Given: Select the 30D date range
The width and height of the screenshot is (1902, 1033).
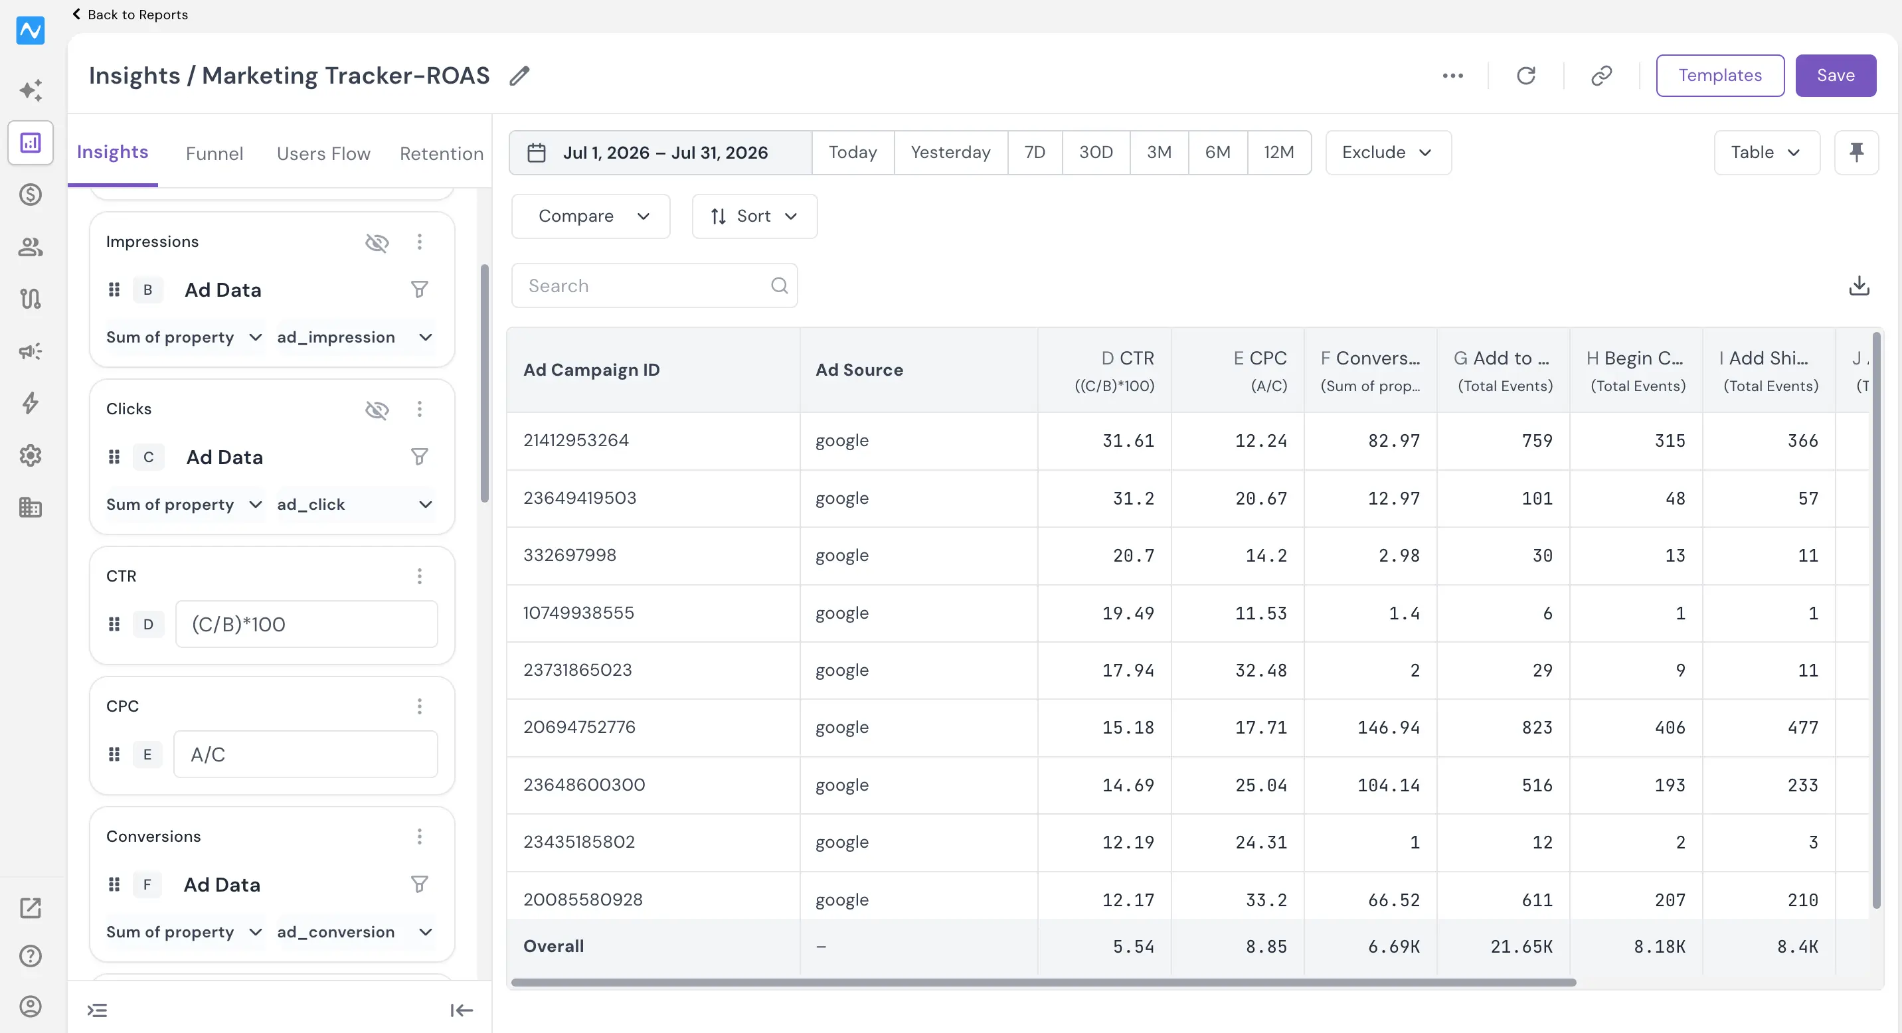Looking at the screenshot, I should (1096, 153).
